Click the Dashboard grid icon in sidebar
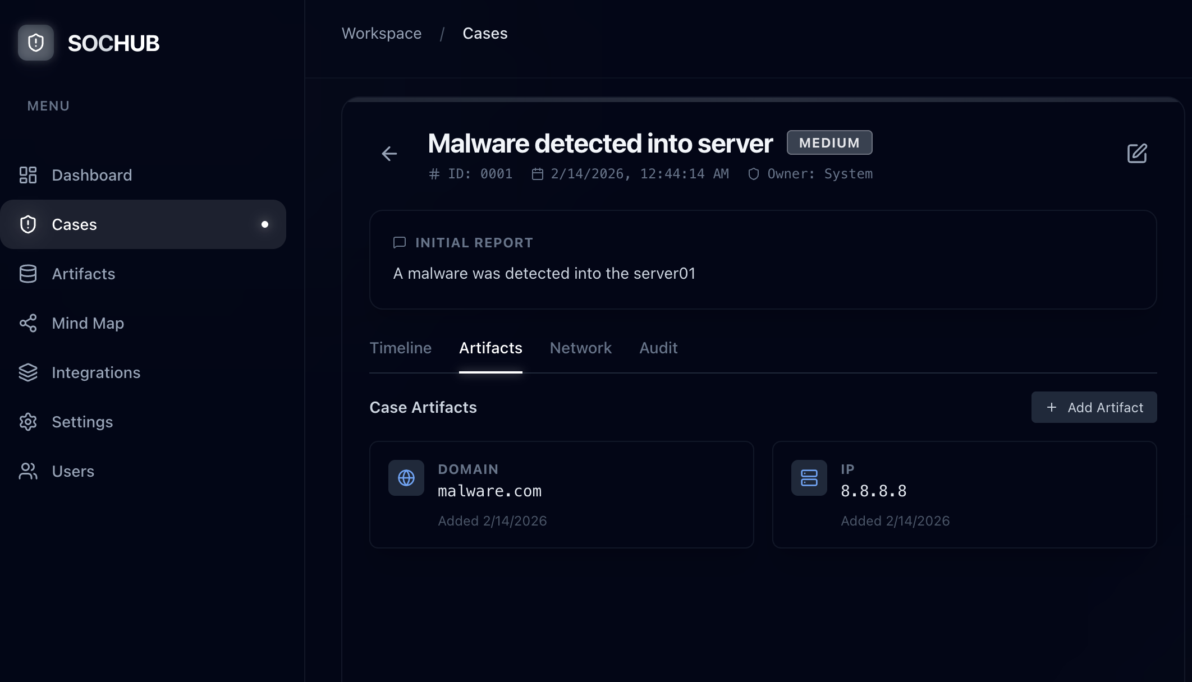1192x682 pixels. tap(28, 175)
